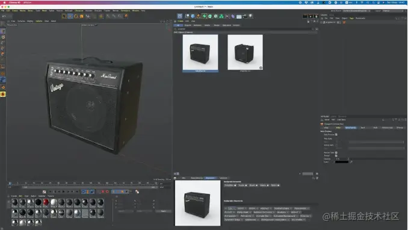The width and height of the screenshot is (408, 230).
Task: Click the black Color swatch
Action: pyautogui.click(x=342, y=162)
